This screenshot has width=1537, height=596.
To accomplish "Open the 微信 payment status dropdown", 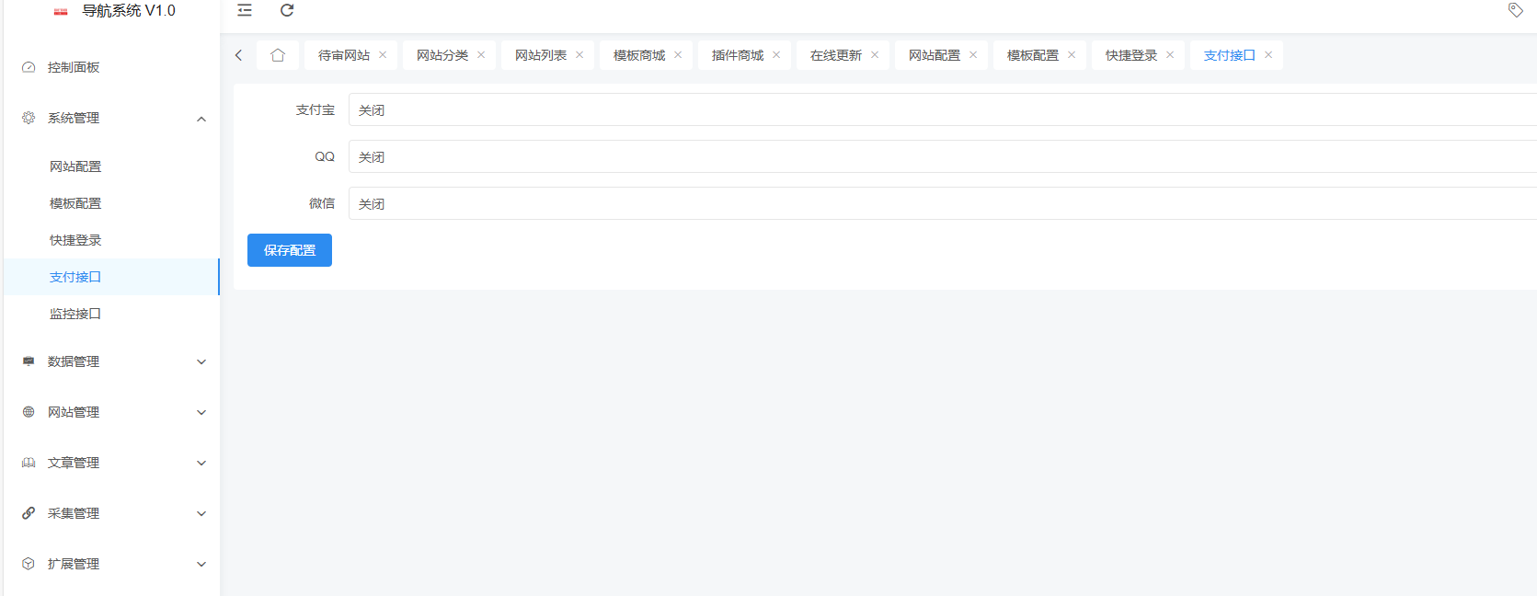I will 943,203.
